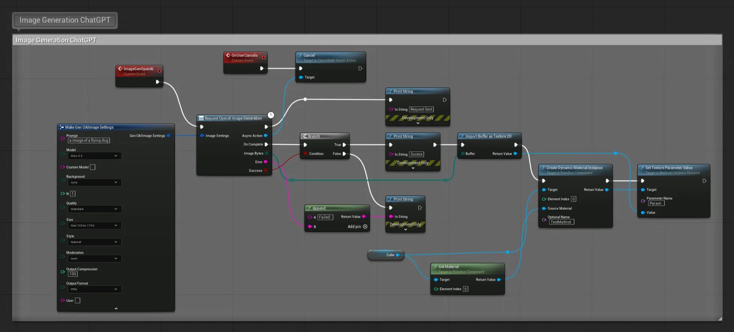Select the Import Buffer as Texture 2D title

point(488,136)
